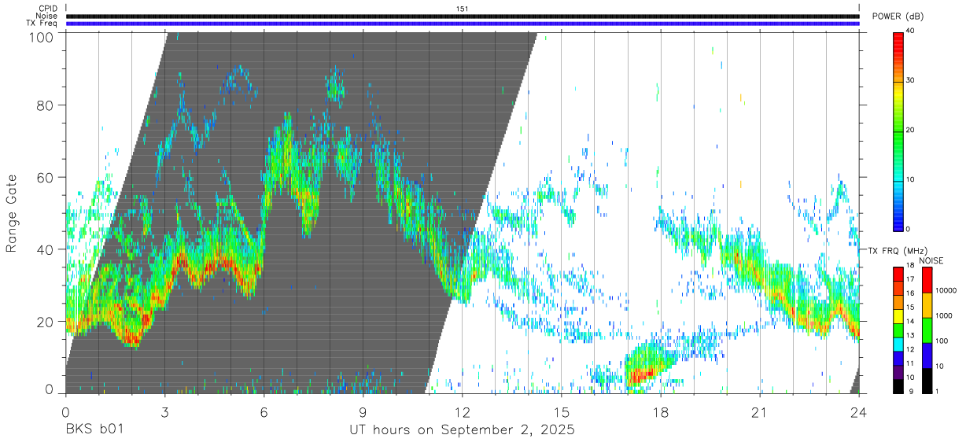
Task: Click the Noise row label
Action: click(46, 16)
